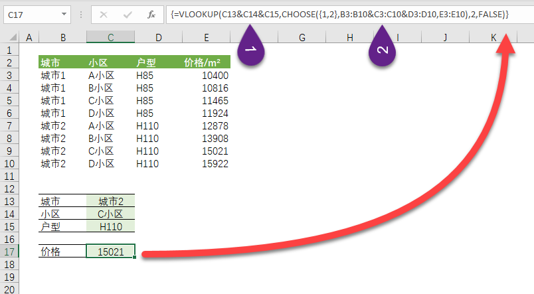
Task: Click the Enter checkmark icon in formula bar
Action: point(127,14)
